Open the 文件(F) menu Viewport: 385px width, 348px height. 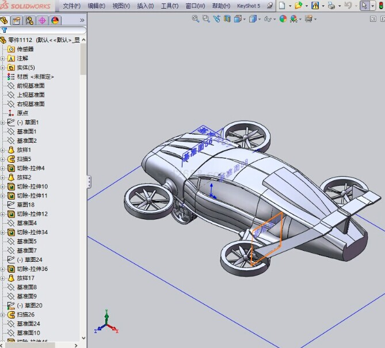tap(71, 6)
